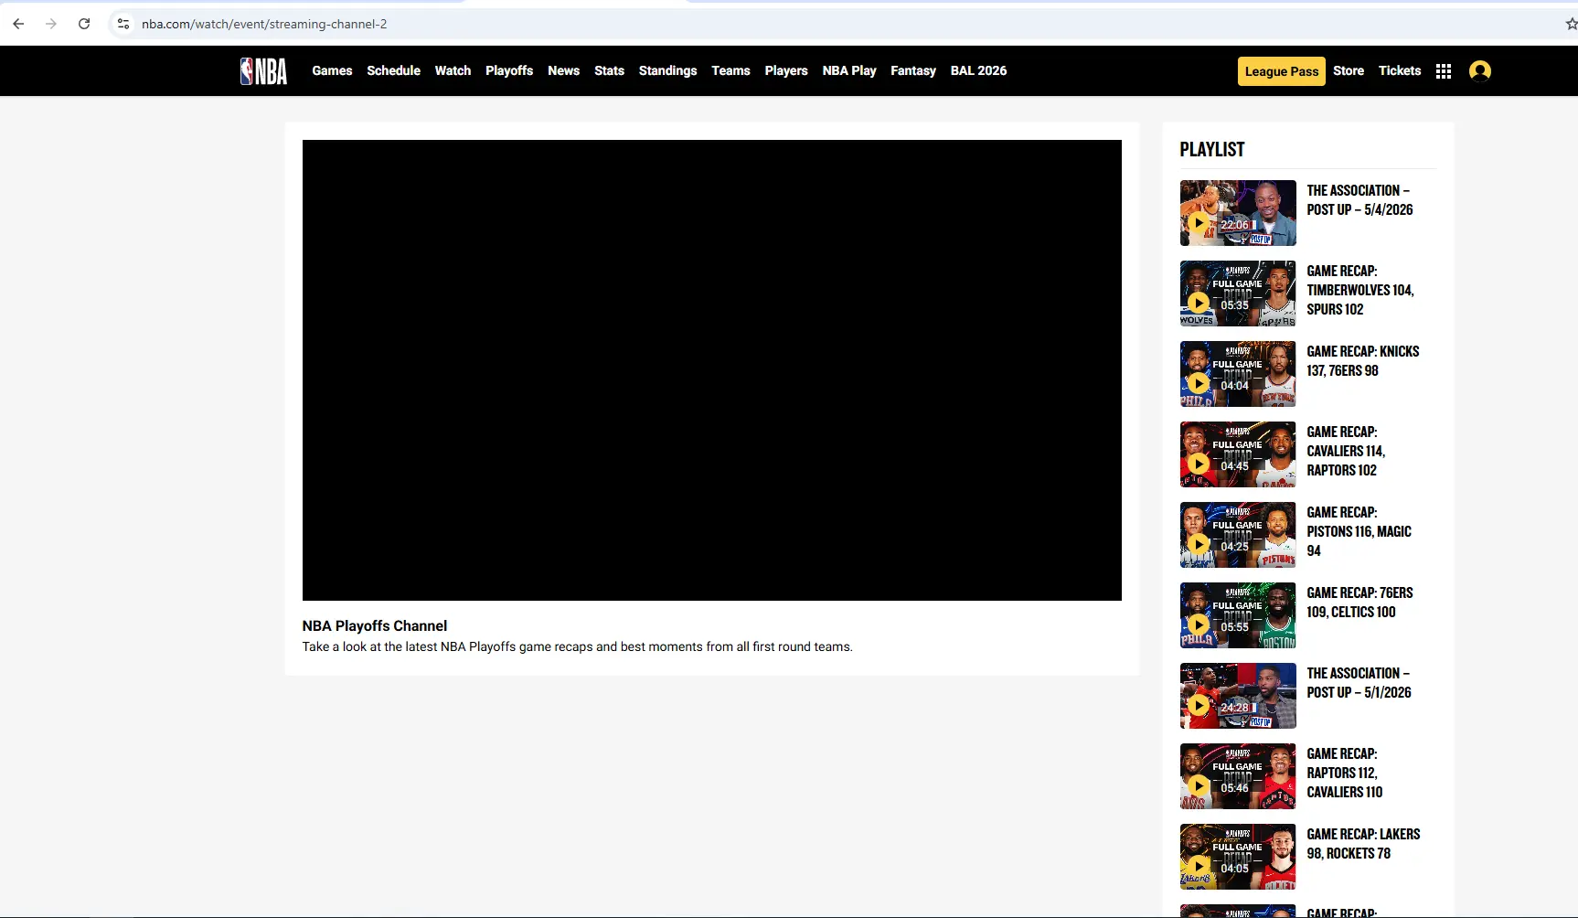Screen dimensions: 1578x918
Task: Open the Fantasy section
Action: (913, 70)
